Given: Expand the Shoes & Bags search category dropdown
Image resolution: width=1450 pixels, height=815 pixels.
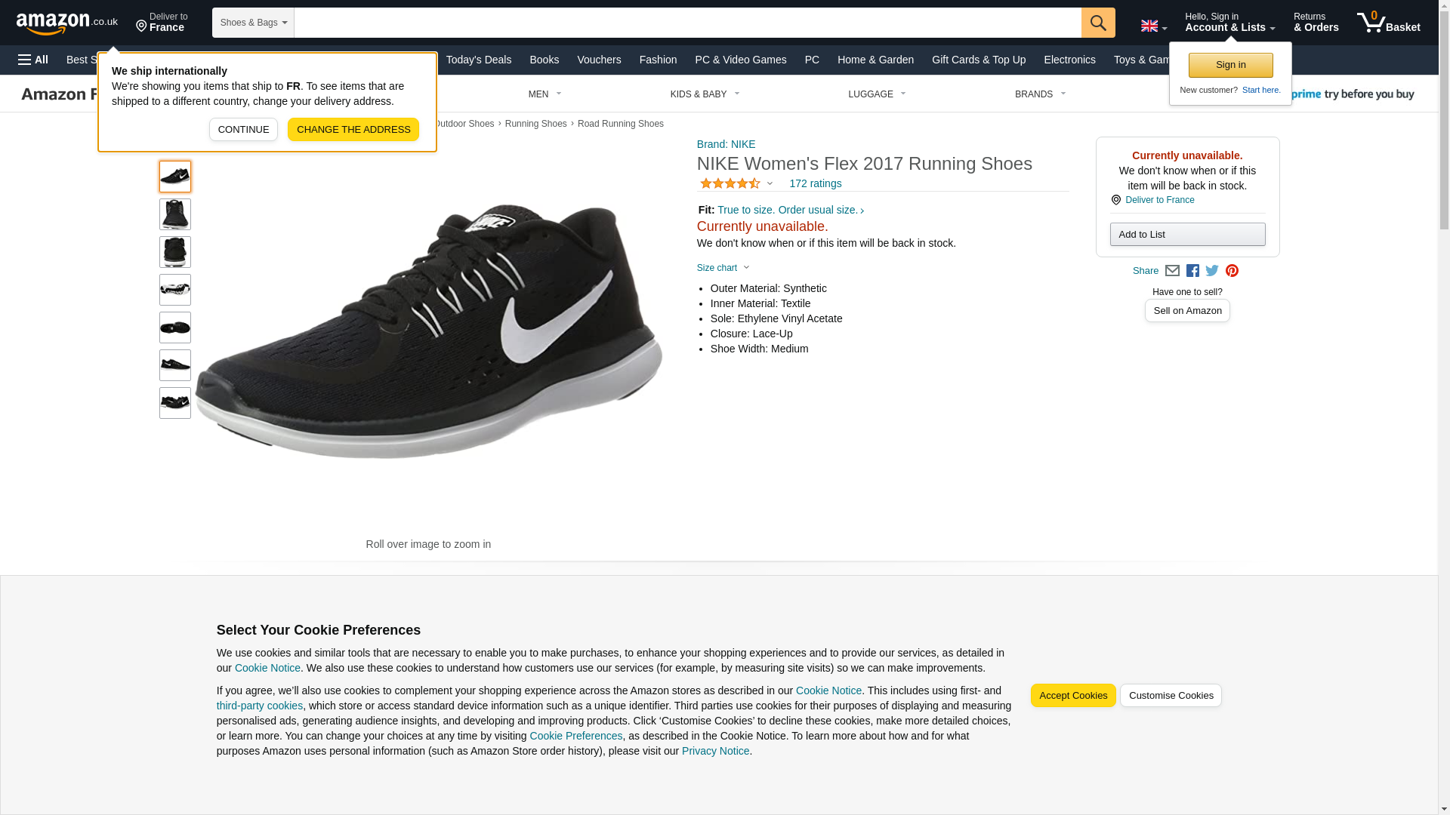Looking at the screenshot, I should coord(253,23).
